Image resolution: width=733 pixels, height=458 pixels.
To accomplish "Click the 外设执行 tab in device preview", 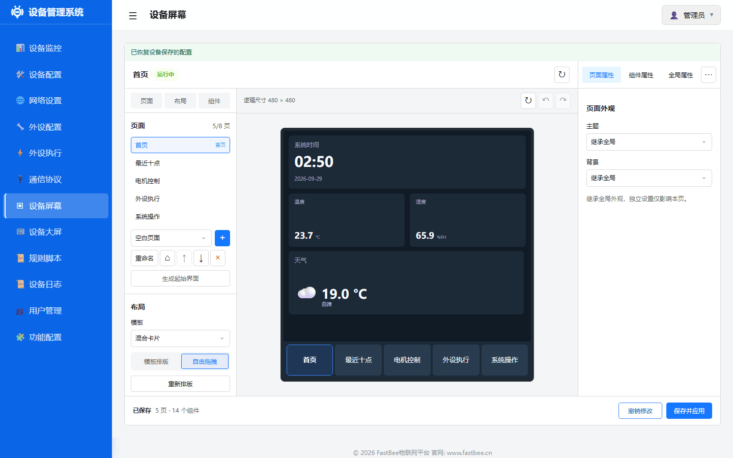I will tap(456, 360).
